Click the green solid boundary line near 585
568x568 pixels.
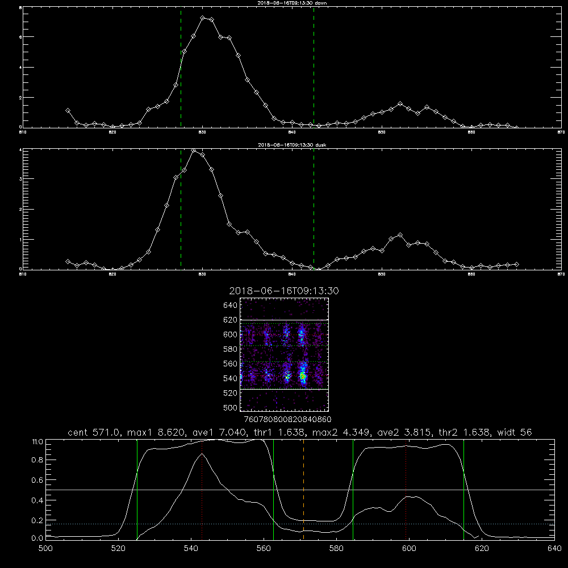tap(353, 490)
